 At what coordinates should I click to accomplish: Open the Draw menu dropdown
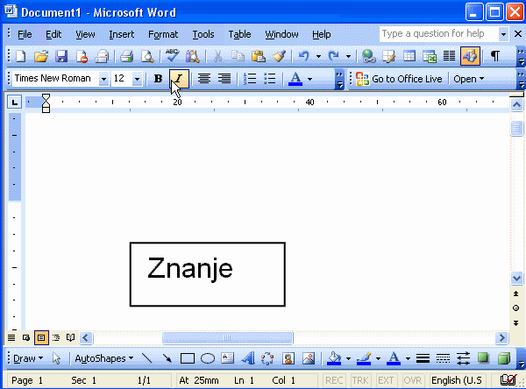pos(28,358)
